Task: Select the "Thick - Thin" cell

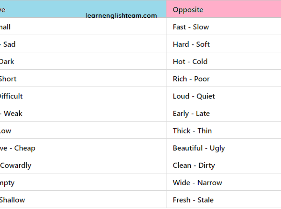Action: 192,131
